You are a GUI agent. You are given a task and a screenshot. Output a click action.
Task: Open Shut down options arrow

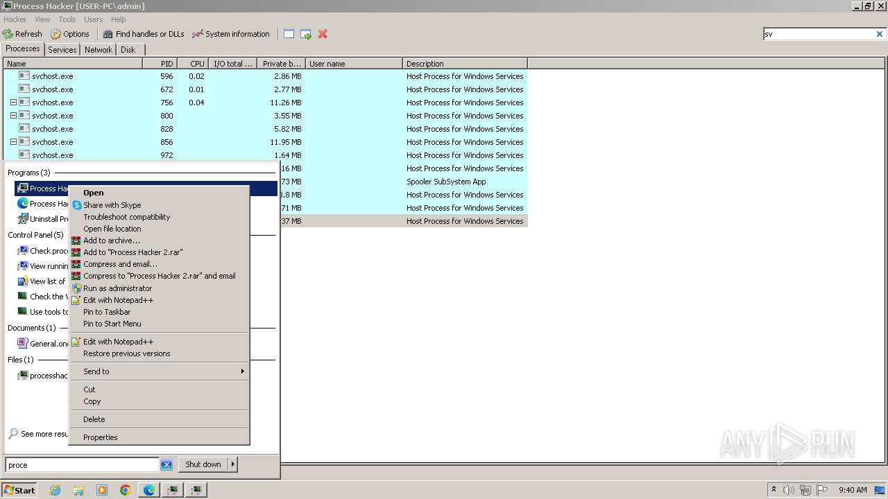(x=232, y=464)
